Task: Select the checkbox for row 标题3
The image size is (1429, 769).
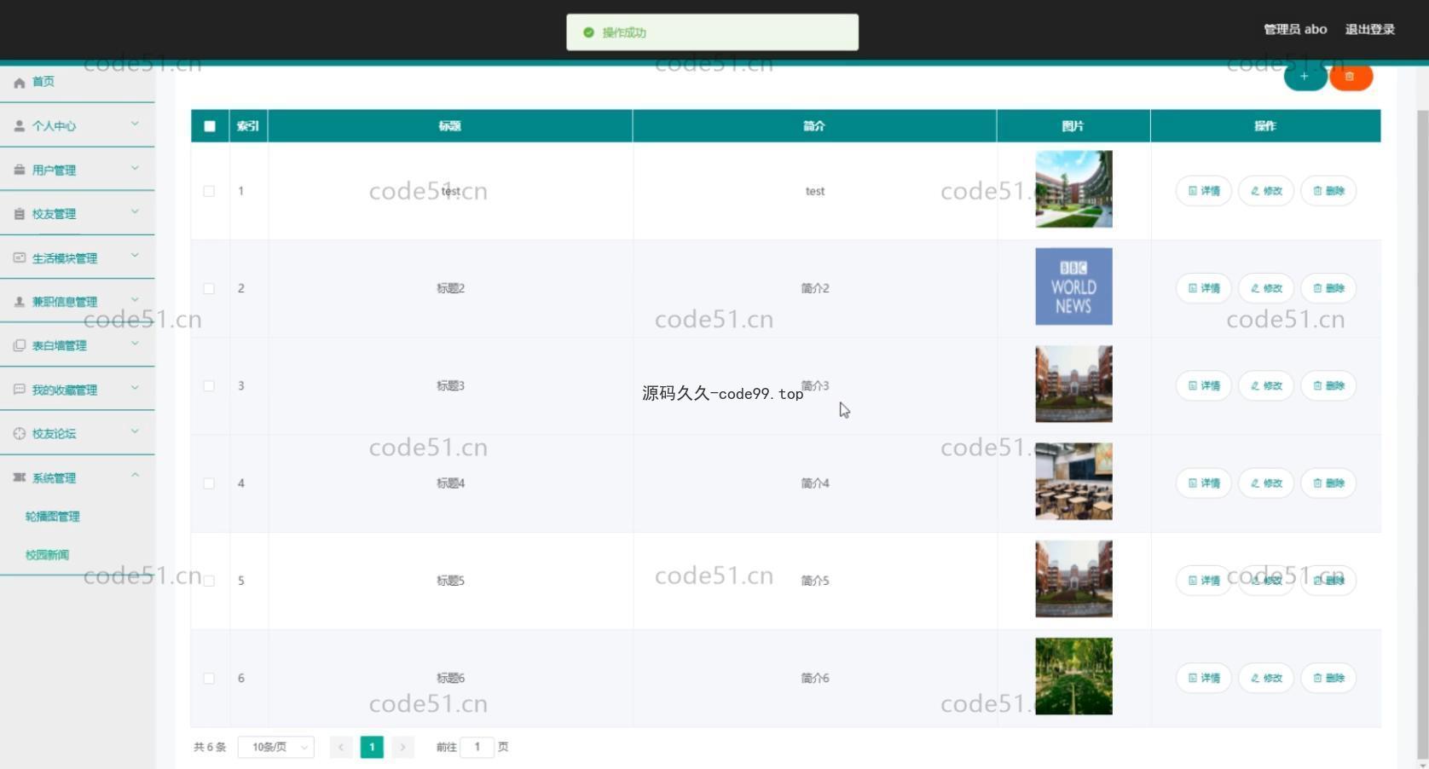Action: click(x=209, y=385)
